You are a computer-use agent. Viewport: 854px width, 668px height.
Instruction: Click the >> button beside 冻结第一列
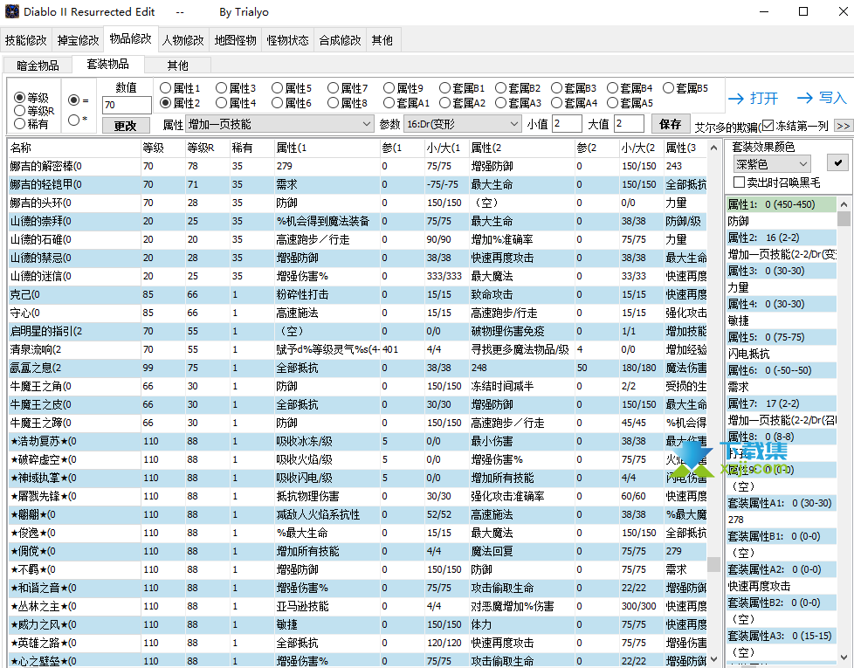[844, 126]
